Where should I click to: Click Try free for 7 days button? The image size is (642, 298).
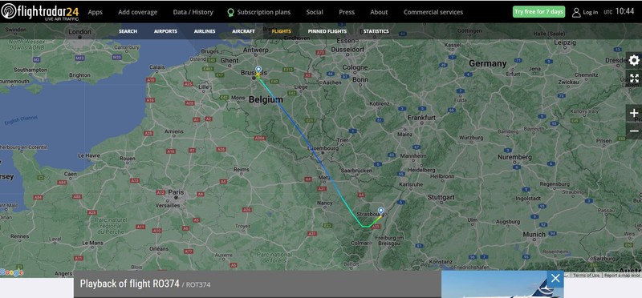(x=538, y=12)
